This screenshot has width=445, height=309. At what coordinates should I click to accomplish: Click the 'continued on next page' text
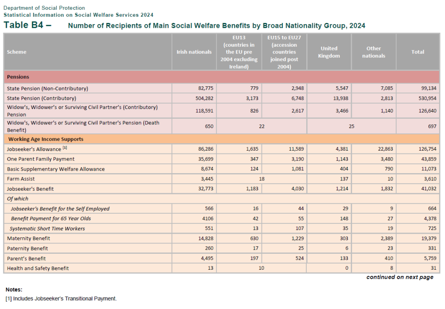400,277
